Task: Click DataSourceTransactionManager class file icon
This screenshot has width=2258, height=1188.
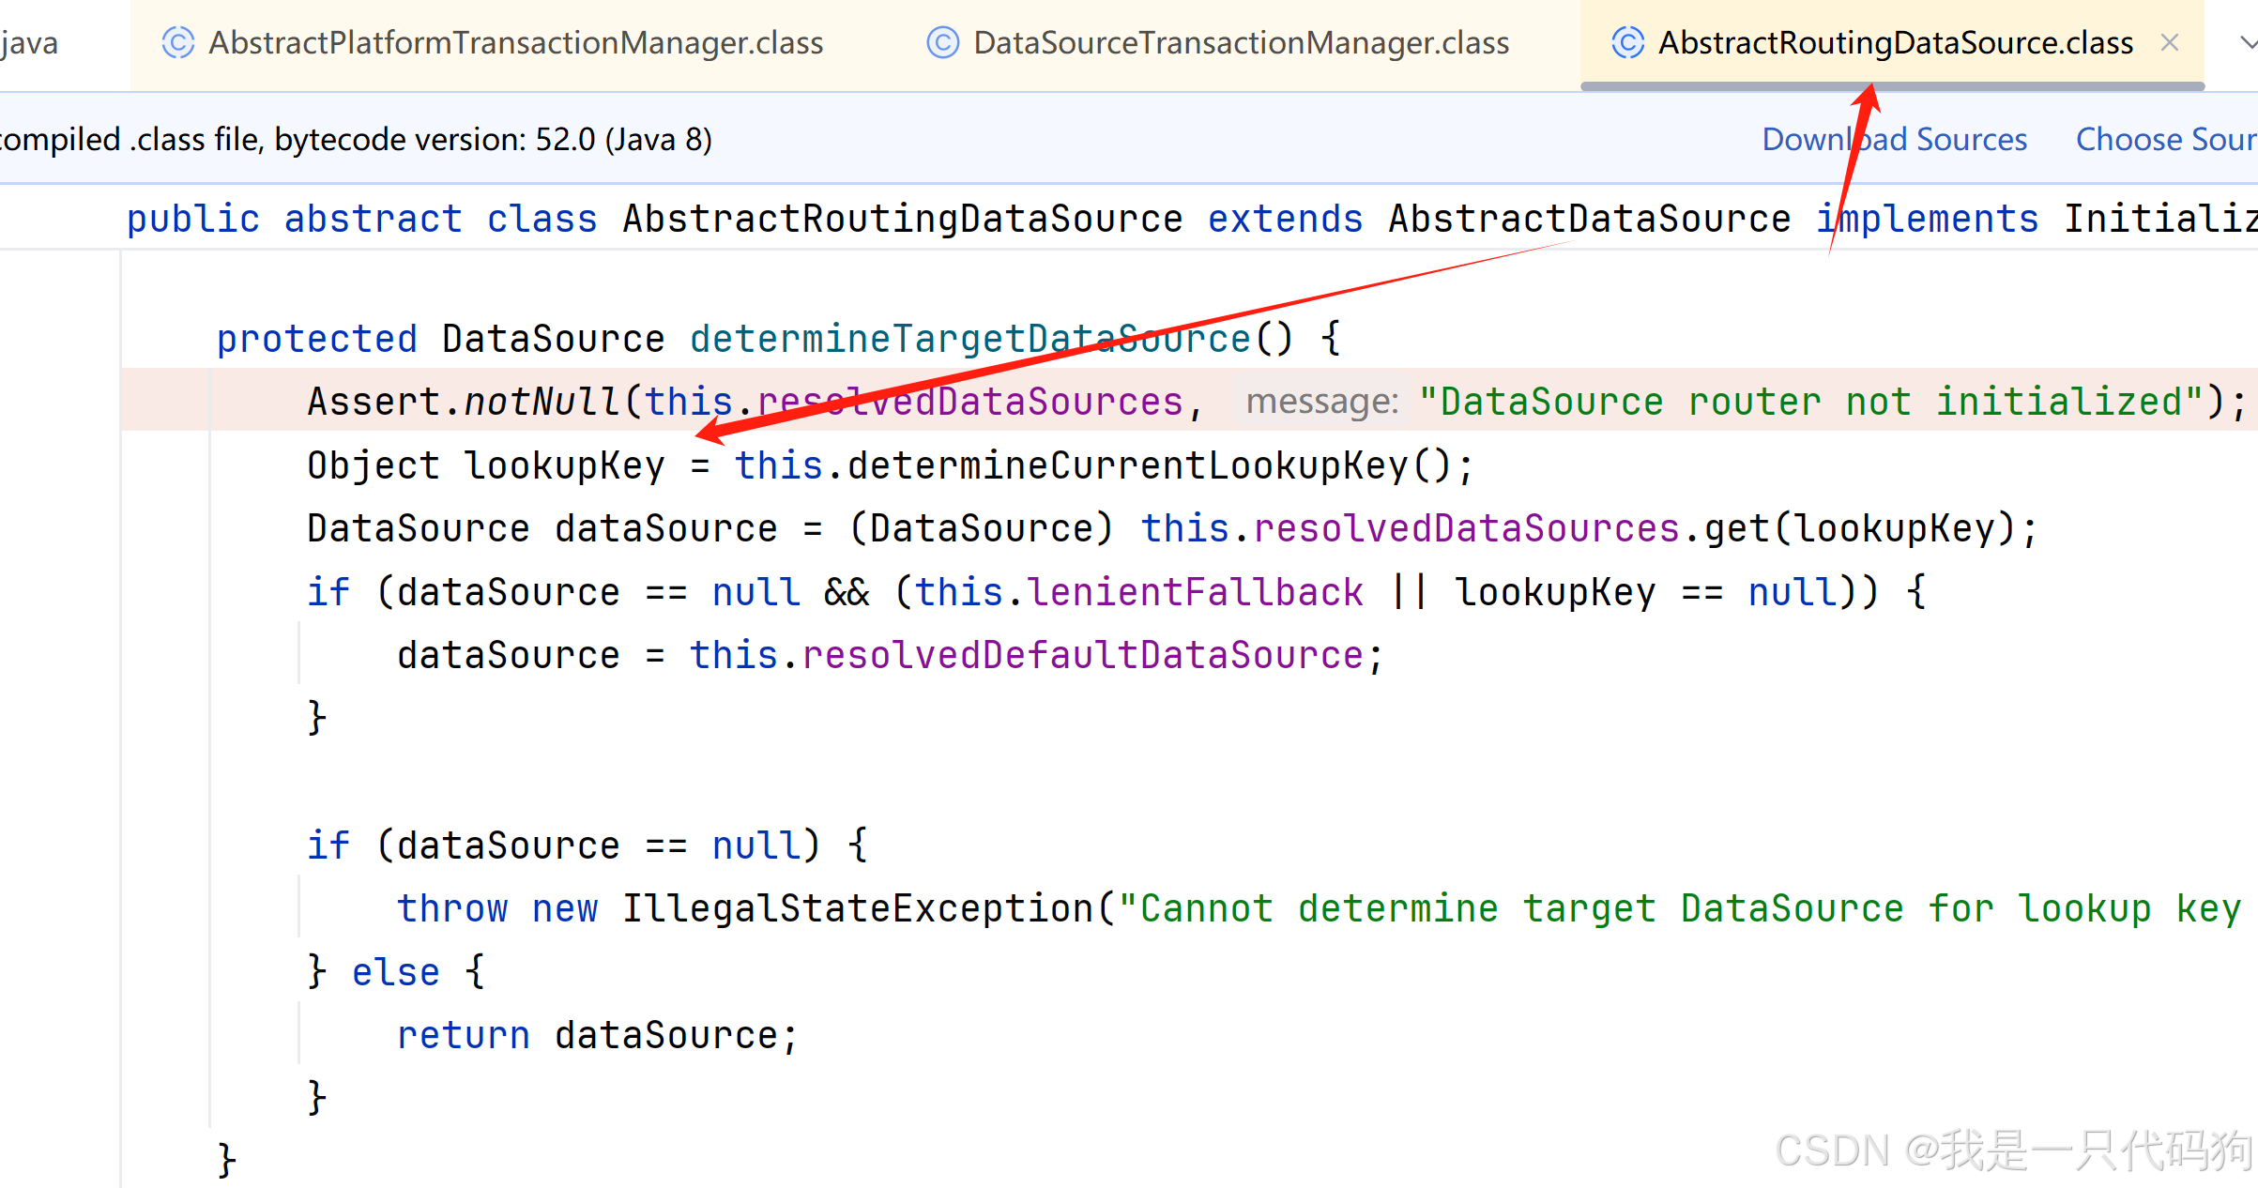Action: coord(942,43)
